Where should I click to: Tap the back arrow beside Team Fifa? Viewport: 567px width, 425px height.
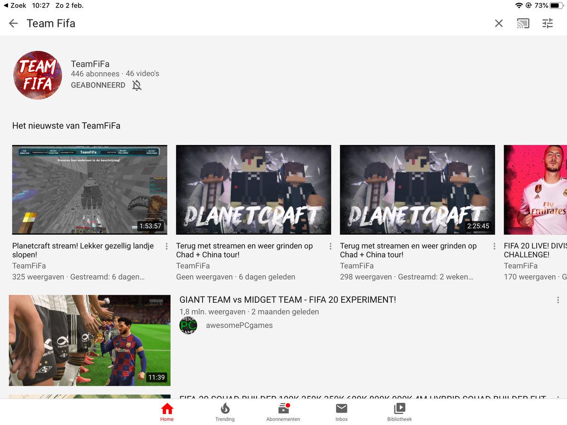[13, 23]
